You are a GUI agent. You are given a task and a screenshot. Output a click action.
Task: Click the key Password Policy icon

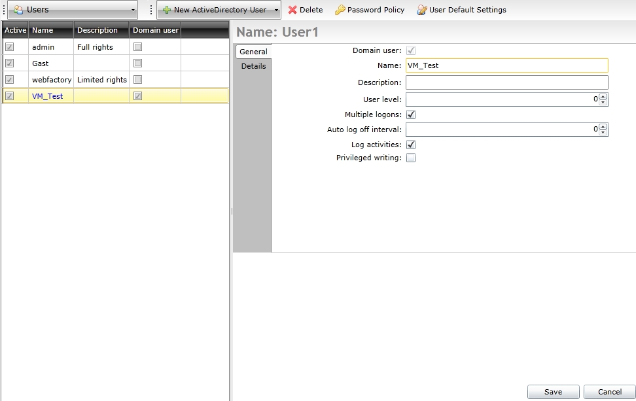(340, 10)
